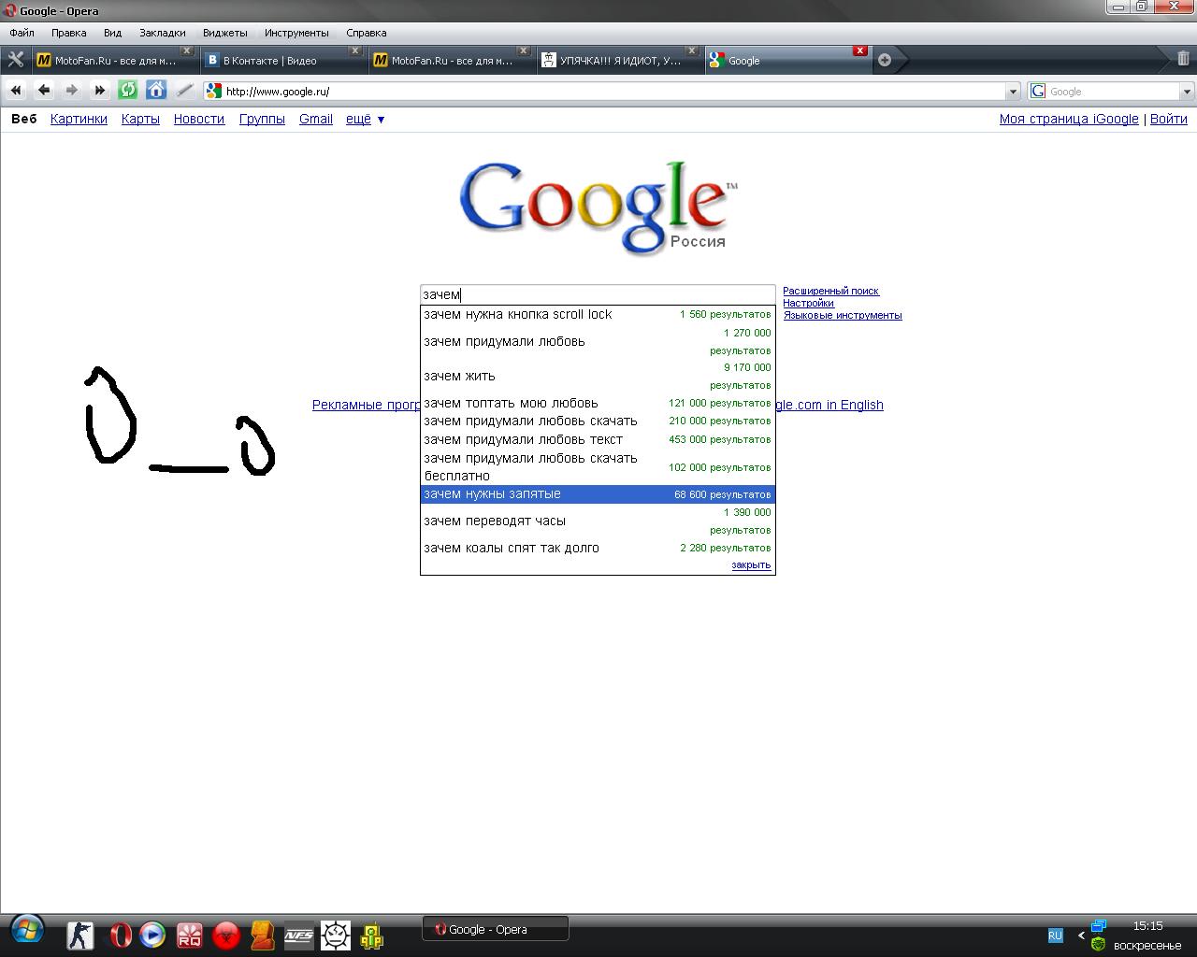The image size is (1197, 957).
Task: Click the Google search engine icon
Action: coord(1038,91)
